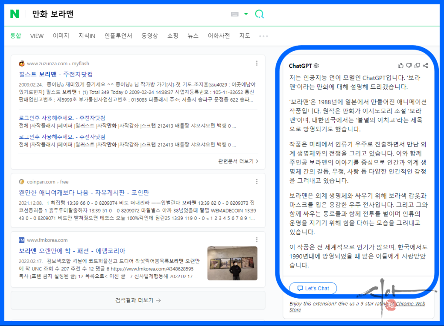
Task: Switch to the 이미지 tab
Action: click(x=61, y=36)
